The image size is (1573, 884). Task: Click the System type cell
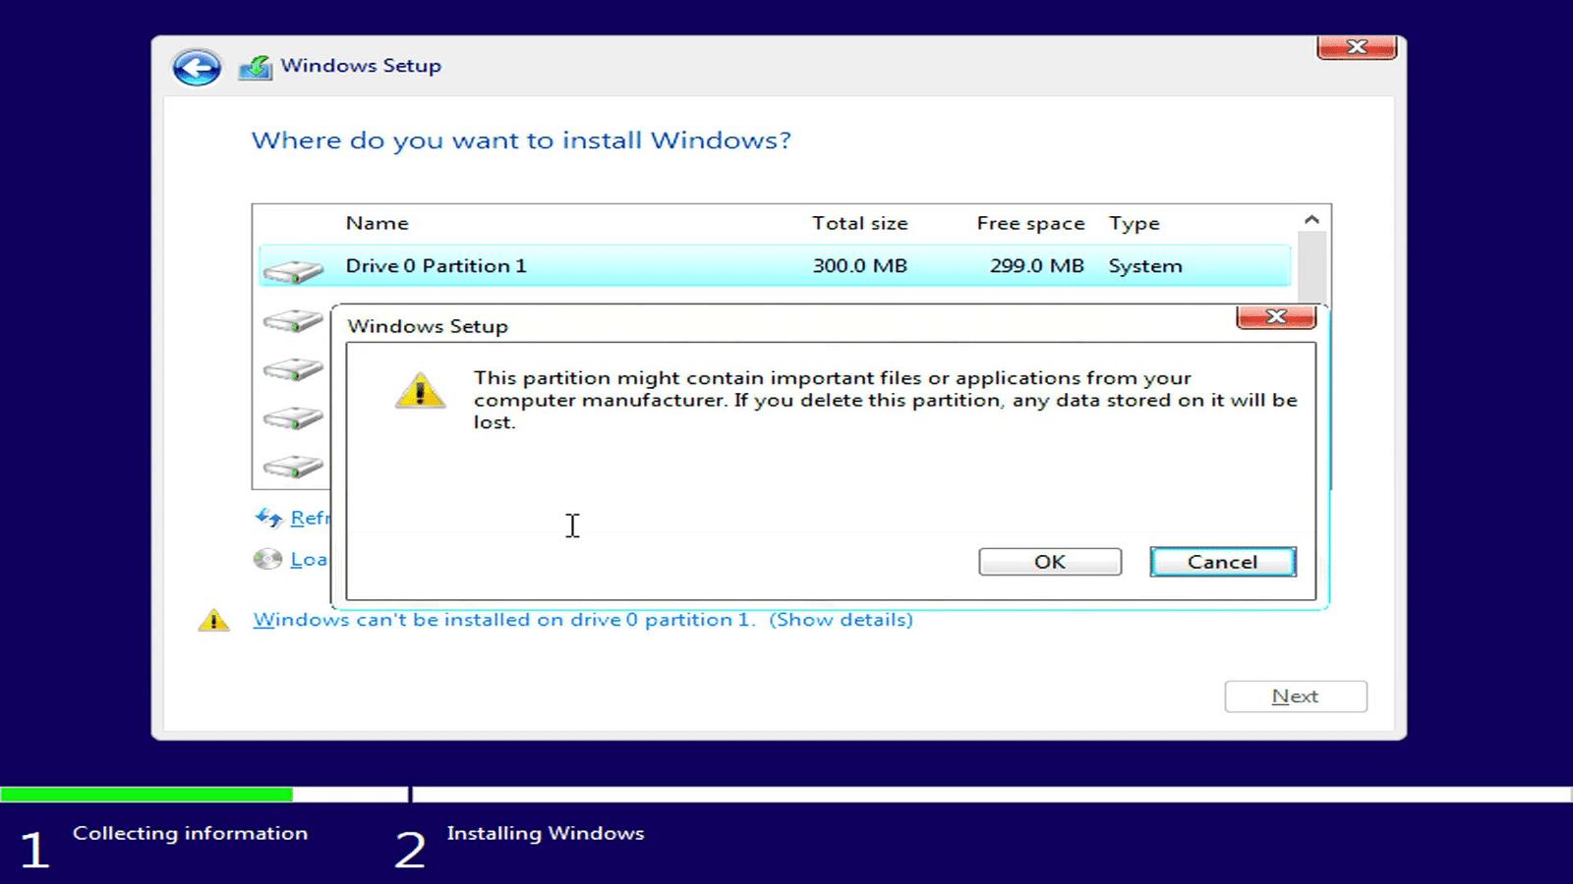tap(1145, 266)
